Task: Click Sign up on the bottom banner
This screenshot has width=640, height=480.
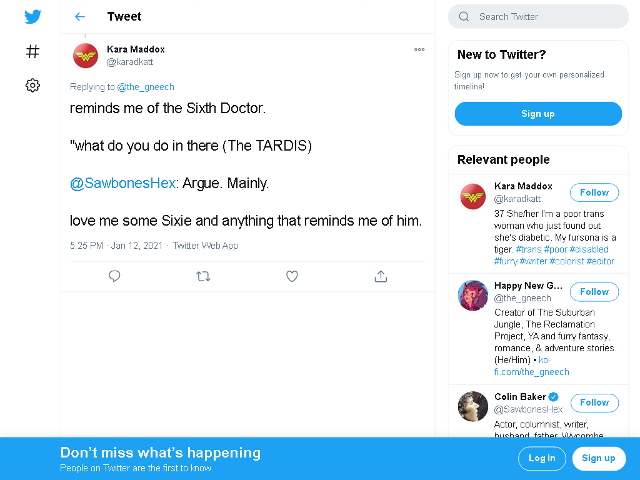Action: [x=598, y=458]
